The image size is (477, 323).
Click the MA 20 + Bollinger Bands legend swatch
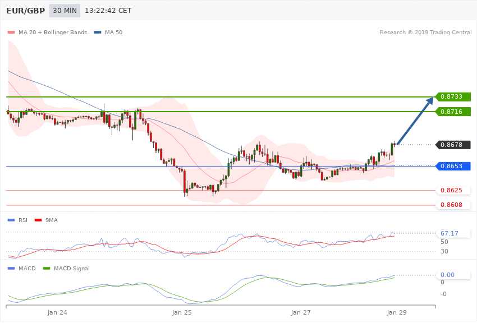(x=11, y=32)
